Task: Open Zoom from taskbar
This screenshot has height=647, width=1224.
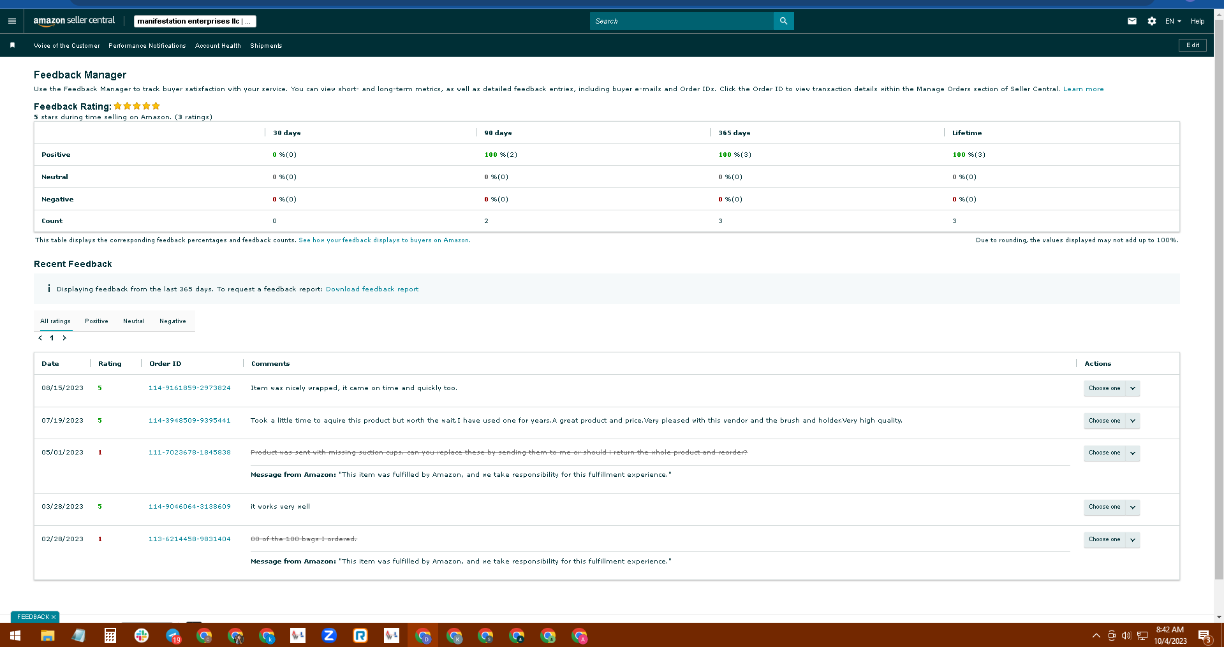Action: [x=329, y=636]
